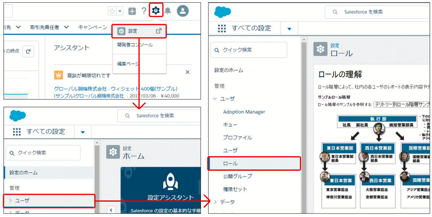This screenshot has width=432, height=217.
Task: Click the 設定アシスタント rocket icon
Action: click(170, 181)
